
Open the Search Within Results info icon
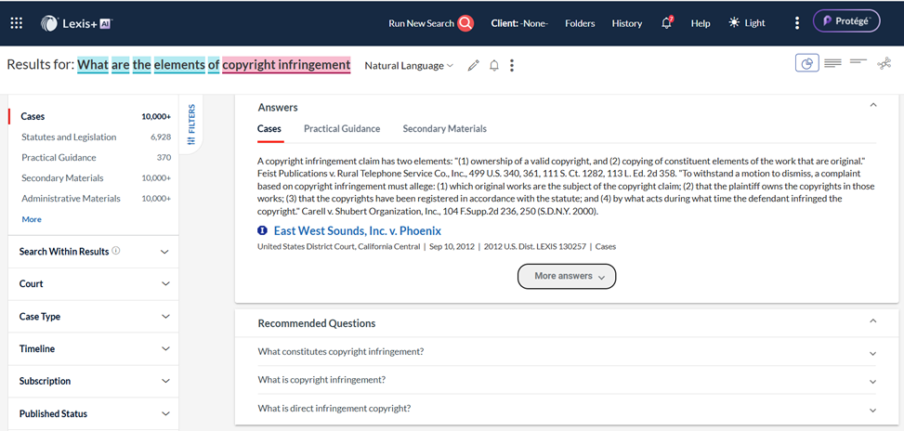pos(116,251)
